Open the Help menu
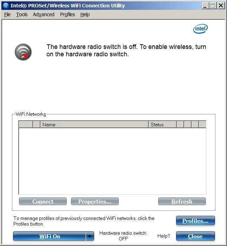Viewport: 227px width, 246px height. pos(85,14)
